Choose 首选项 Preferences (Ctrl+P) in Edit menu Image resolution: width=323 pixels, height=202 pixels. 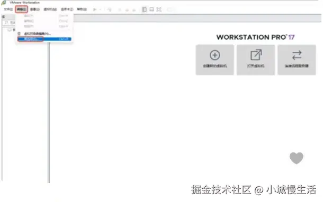tap(44, 39)
